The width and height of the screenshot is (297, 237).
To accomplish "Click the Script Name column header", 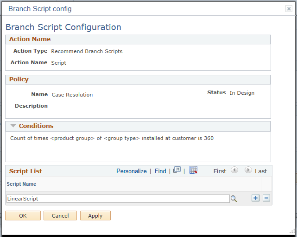I will [x=21, y=184].
